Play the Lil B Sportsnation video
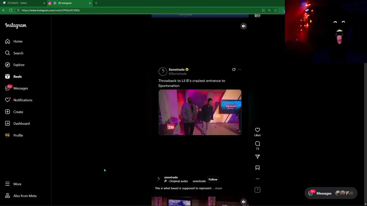The image size is (367, 206). click(x=200, y=112)
